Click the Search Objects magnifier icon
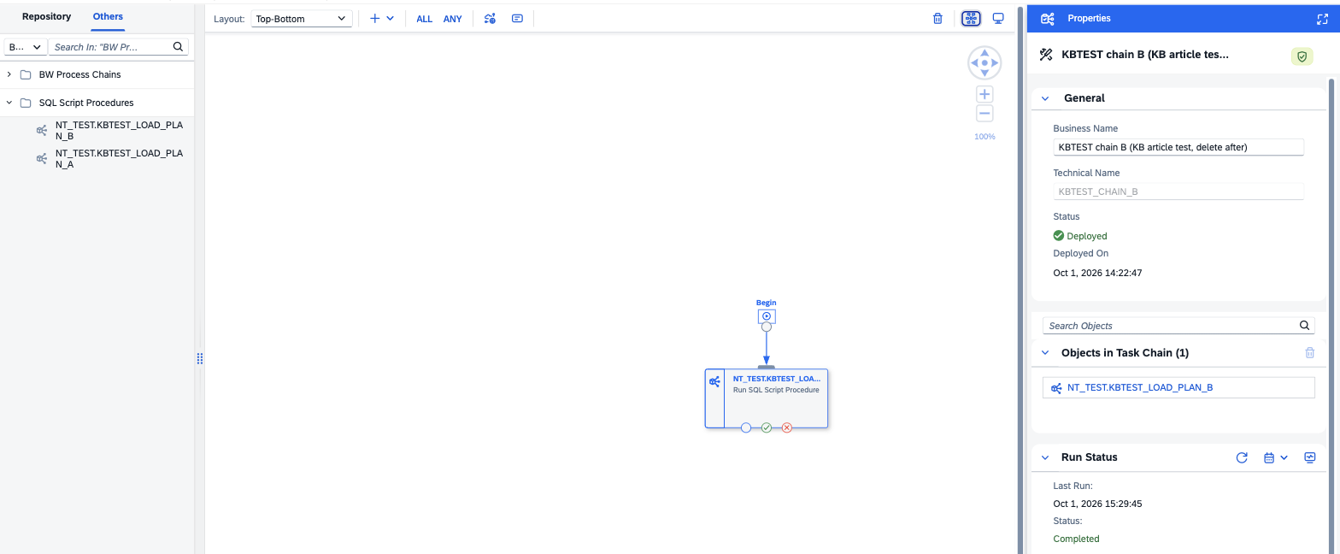Screen dimensions: 1340x554 tap(1305, 326)
